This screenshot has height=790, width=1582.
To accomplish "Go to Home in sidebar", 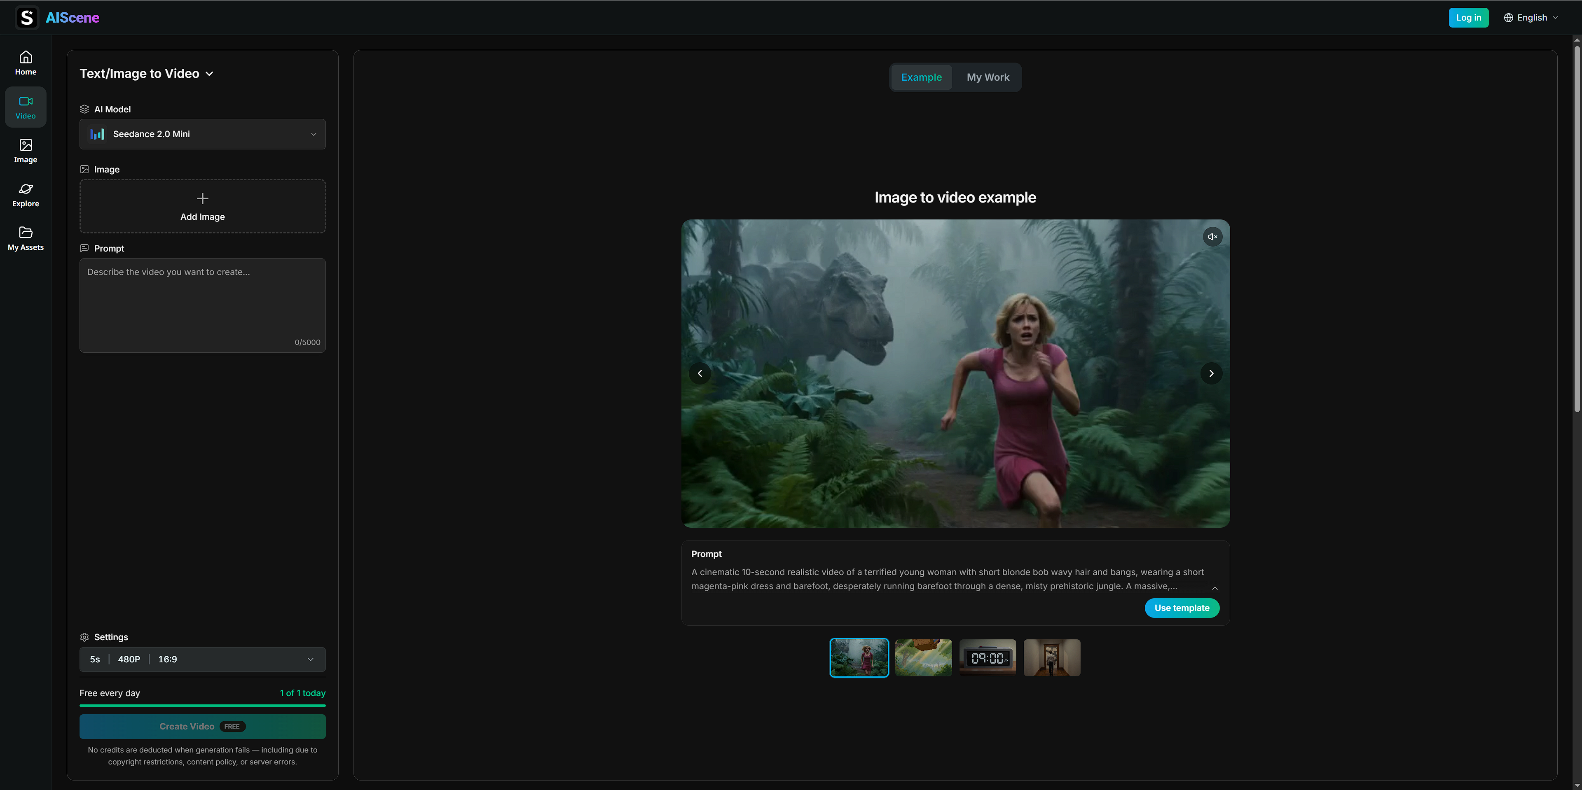I will coord(26,63).
